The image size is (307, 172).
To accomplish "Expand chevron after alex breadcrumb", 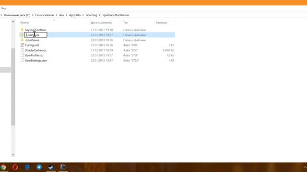I will click(x=67, y=15).
